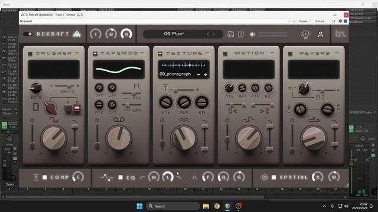The image size is (378, 212).
Task: Click the Texture REL knob
Action: click(202, 102)
